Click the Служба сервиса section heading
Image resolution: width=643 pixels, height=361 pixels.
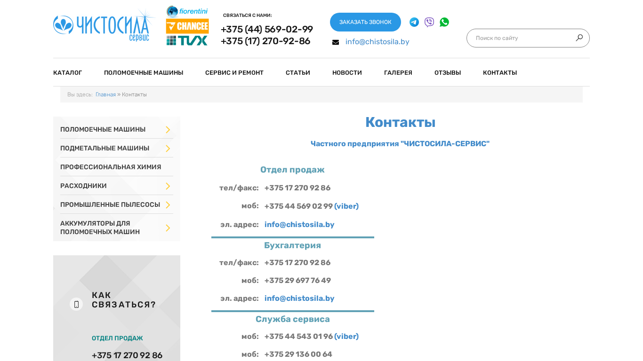point(292,319)
